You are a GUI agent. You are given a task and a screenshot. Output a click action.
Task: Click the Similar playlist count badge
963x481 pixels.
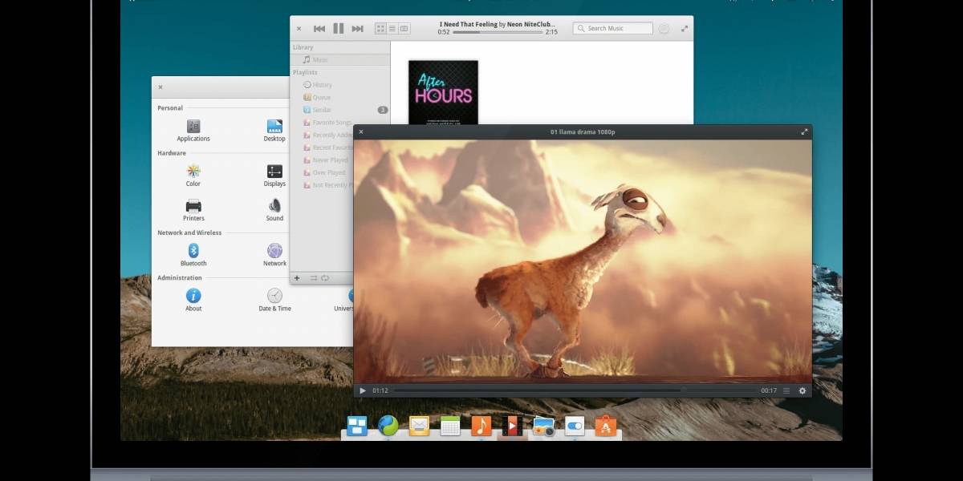click(x=383, y=110)
